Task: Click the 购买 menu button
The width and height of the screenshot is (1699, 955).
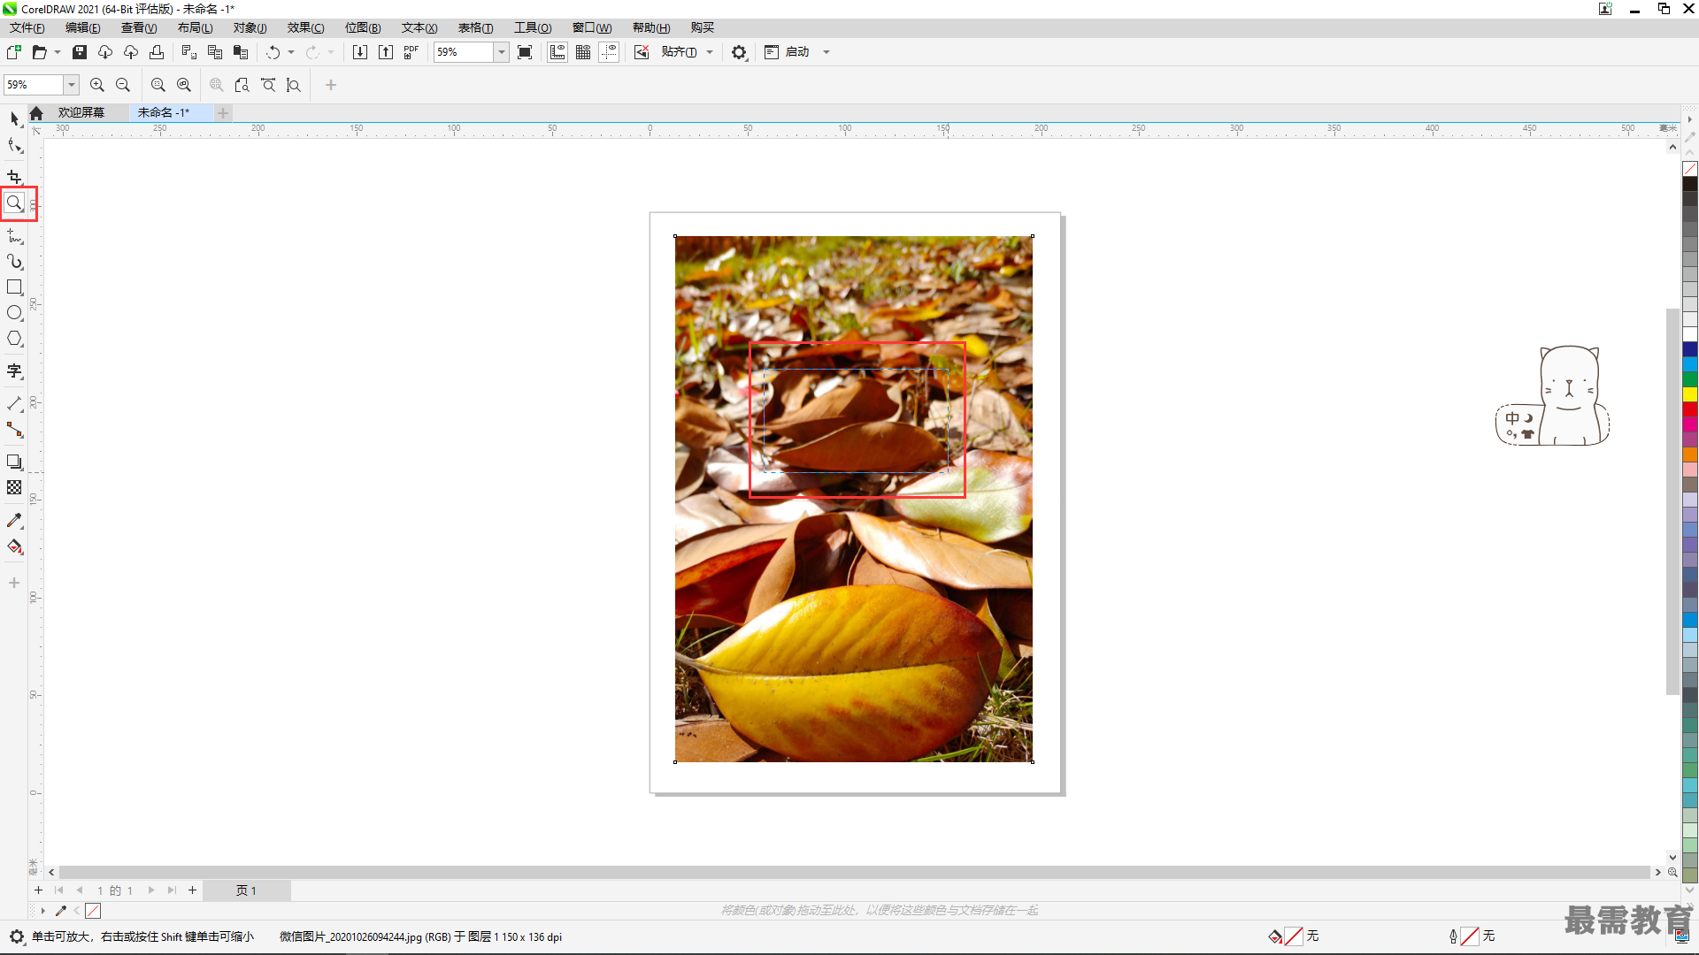Action: [x=702, y=27]
